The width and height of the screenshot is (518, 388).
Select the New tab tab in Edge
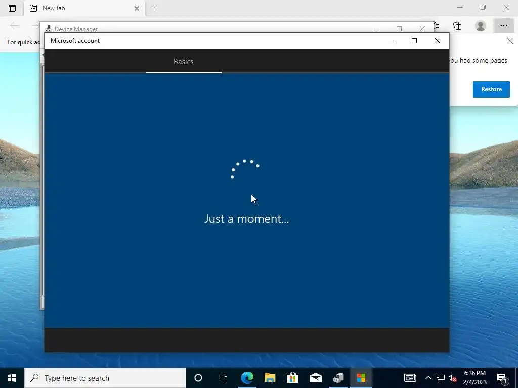84,8
